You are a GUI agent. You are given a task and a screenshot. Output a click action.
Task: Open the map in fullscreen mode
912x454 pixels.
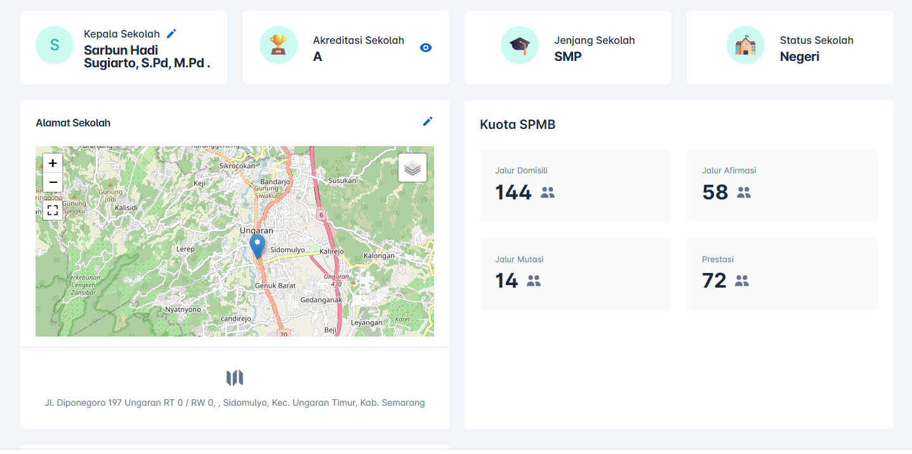coord(53,210)
